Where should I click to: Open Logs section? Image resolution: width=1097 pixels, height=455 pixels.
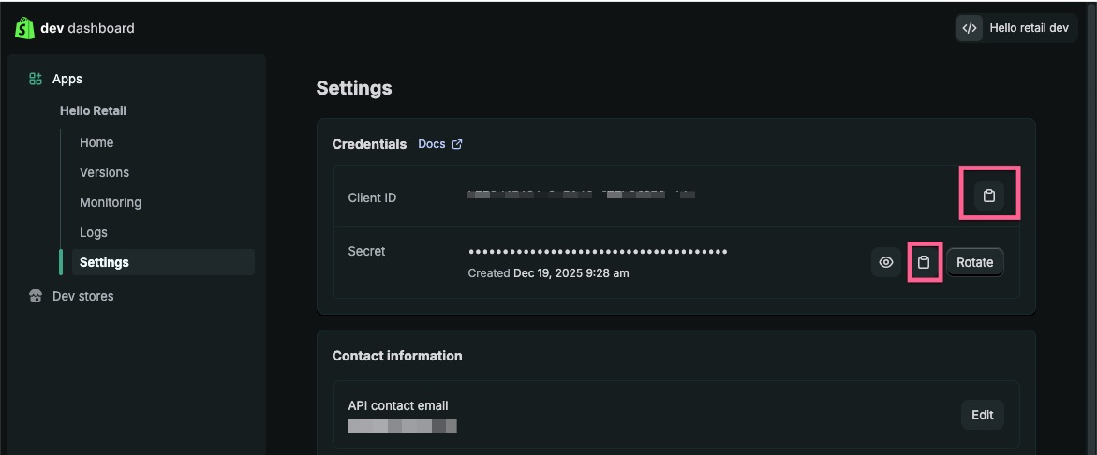(x=94, y=232)
